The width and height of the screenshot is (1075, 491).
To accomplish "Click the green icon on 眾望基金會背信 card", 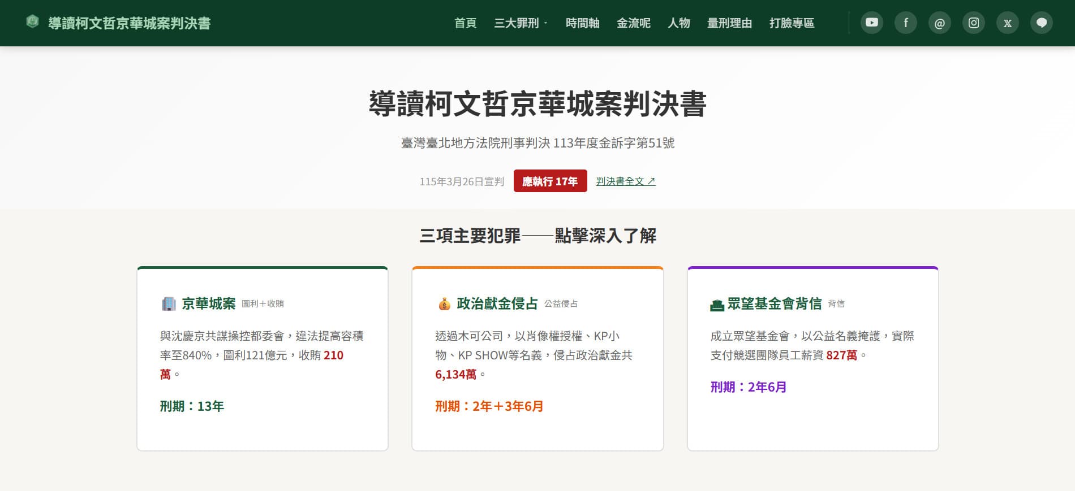I will click(x=717, y=305).
